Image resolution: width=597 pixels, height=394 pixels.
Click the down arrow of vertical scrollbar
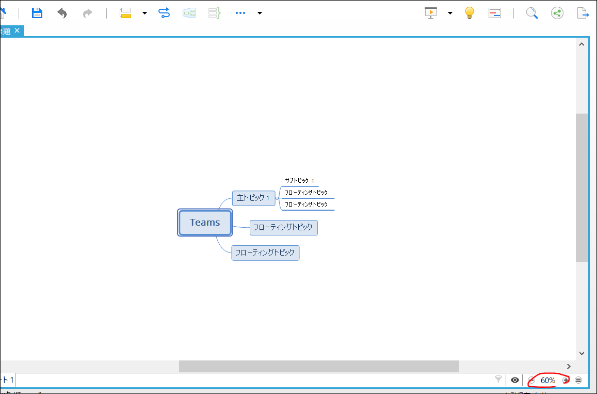pyautogui.click(x=582, y=353)
